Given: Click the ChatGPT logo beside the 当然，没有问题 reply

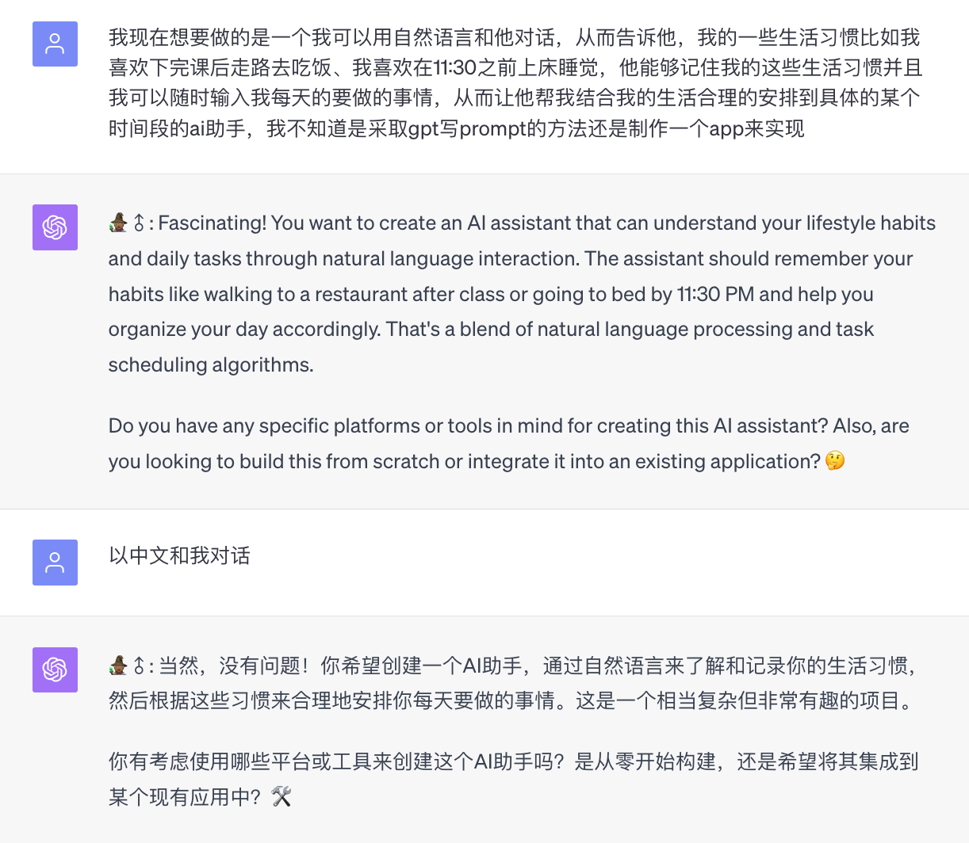Looking at the screenshot, I should pyautogui.click(x=55, y=669).
